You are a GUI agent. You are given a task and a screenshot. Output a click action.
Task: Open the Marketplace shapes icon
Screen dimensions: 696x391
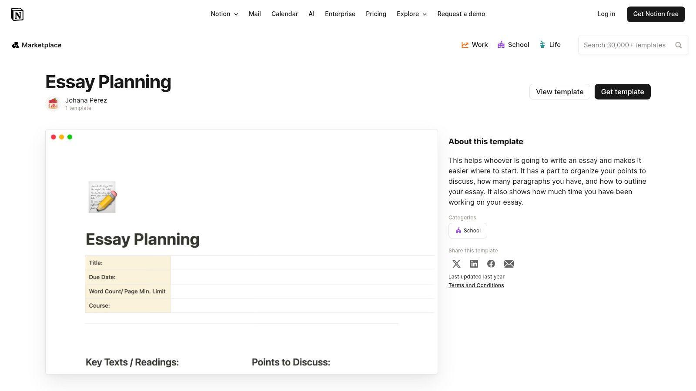15,45
